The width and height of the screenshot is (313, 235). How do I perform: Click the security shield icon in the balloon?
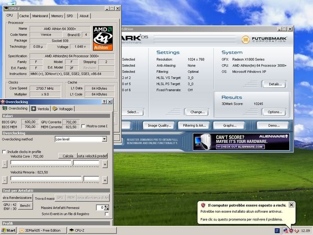point(203,205)
